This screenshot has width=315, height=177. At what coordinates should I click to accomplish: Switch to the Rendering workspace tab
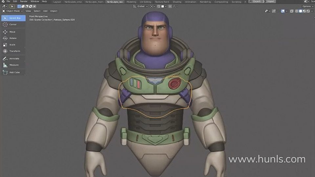[205, 2]
